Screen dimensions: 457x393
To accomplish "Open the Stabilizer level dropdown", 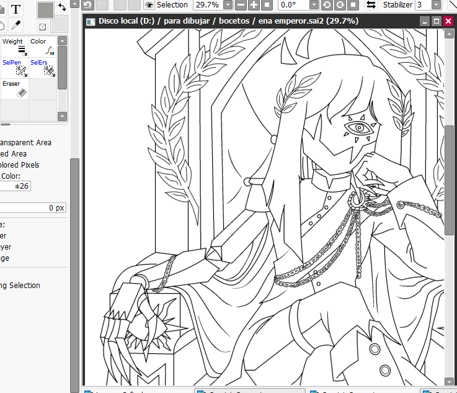I will point(436,5).
